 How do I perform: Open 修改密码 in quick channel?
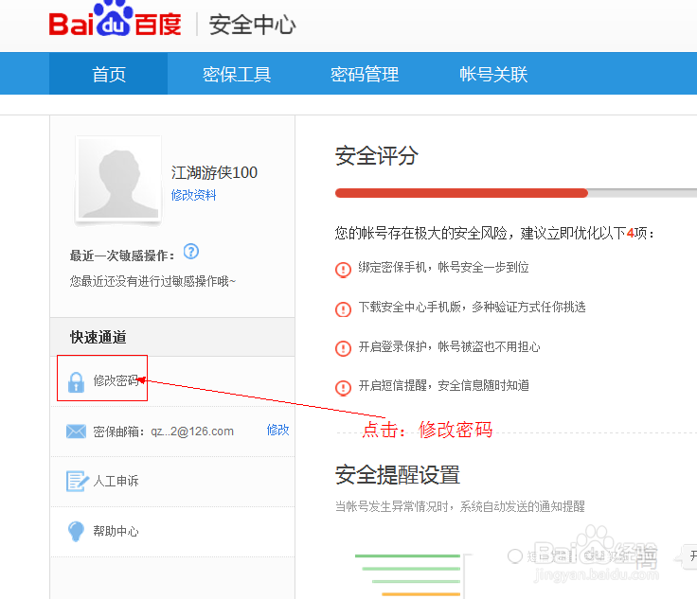pos(116,380)
